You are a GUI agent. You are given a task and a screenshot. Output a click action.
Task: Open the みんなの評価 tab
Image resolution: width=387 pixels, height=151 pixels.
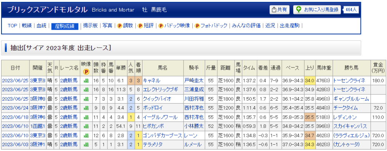246,26
